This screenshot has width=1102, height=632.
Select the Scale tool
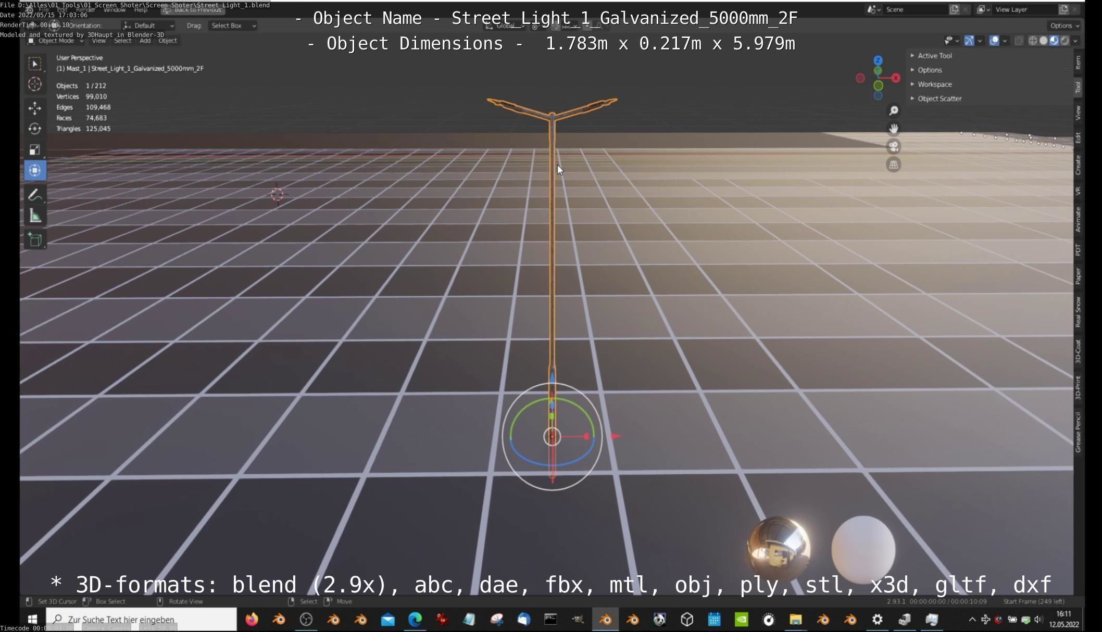[35, 150]
